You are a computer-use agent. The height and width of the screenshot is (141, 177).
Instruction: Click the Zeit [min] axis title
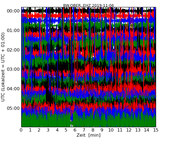click(x=88, y=135)
